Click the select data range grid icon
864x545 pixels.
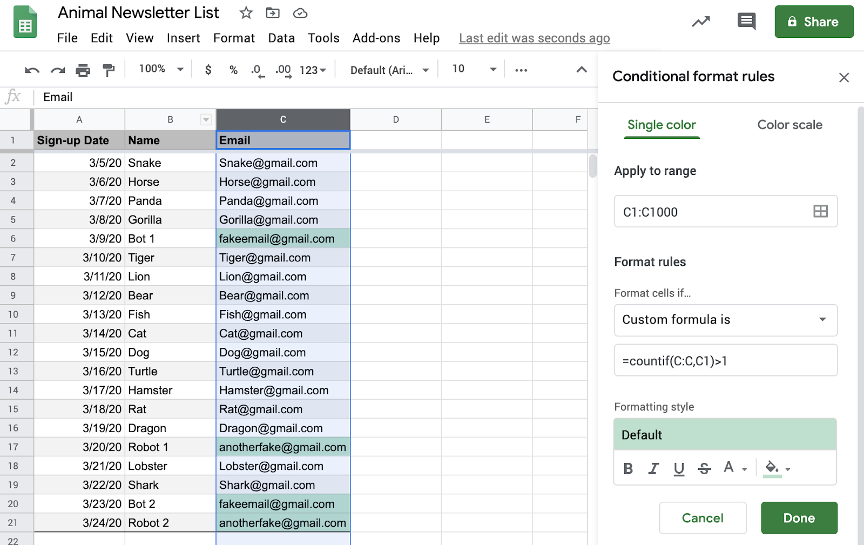pos(820,211)
